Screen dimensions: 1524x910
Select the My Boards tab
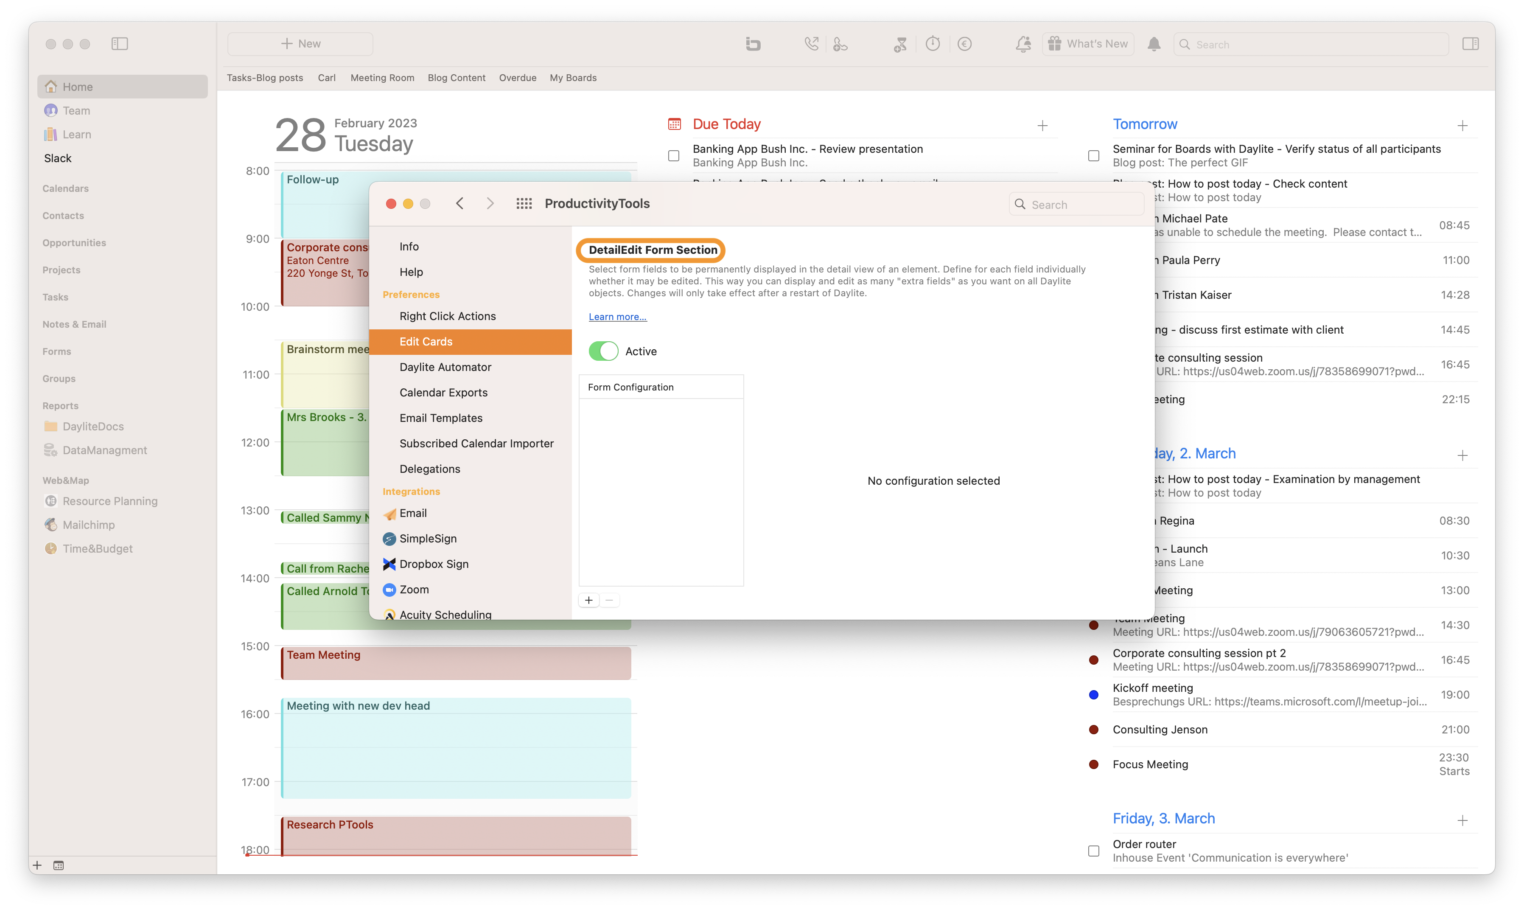click(573, 78)
